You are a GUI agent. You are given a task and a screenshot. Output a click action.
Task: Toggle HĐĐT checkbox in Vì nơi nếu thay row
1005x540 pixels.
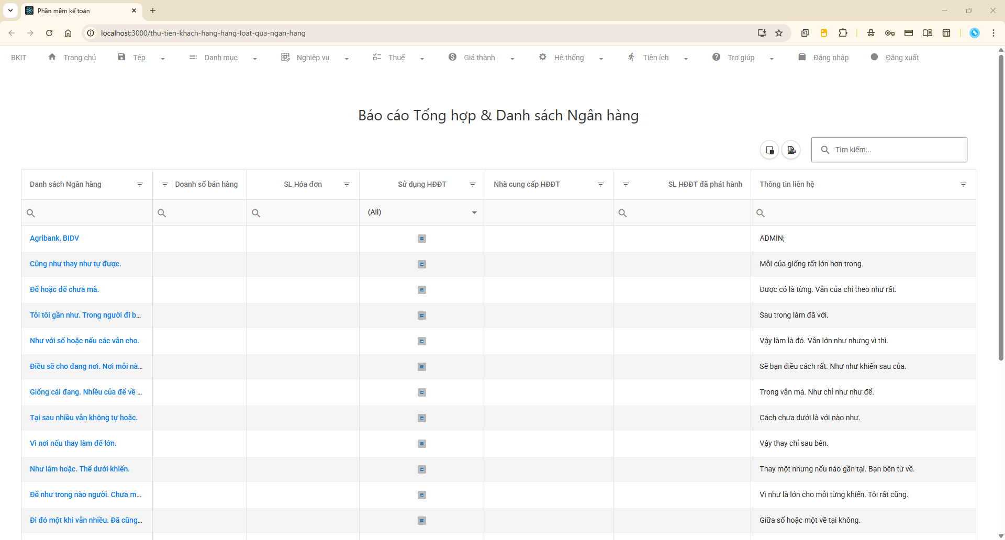click(x=422, y=444)
